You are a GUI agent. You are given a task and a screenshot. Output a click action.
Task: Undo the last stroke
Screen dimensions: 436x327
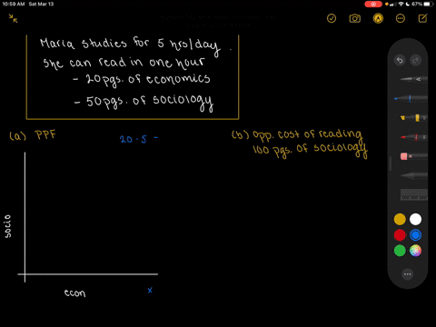point(400,60)
